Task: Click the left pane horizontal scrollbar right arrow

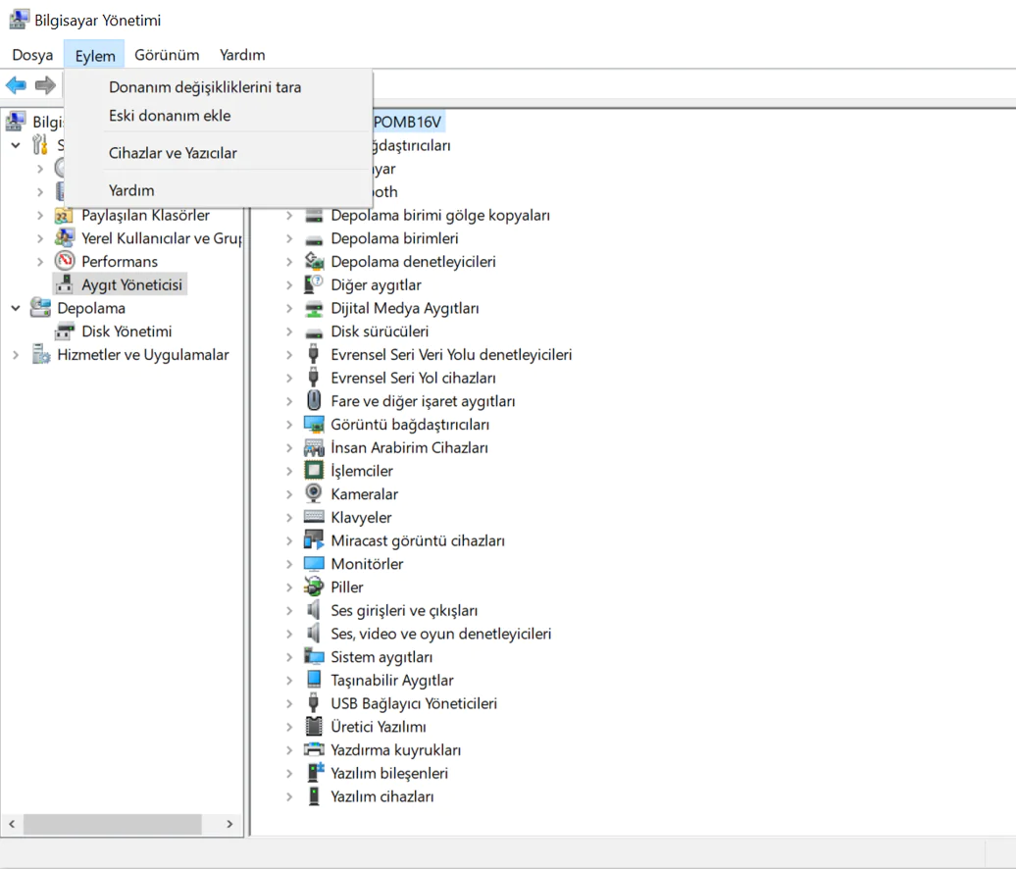Action: (x=229, y=825)
